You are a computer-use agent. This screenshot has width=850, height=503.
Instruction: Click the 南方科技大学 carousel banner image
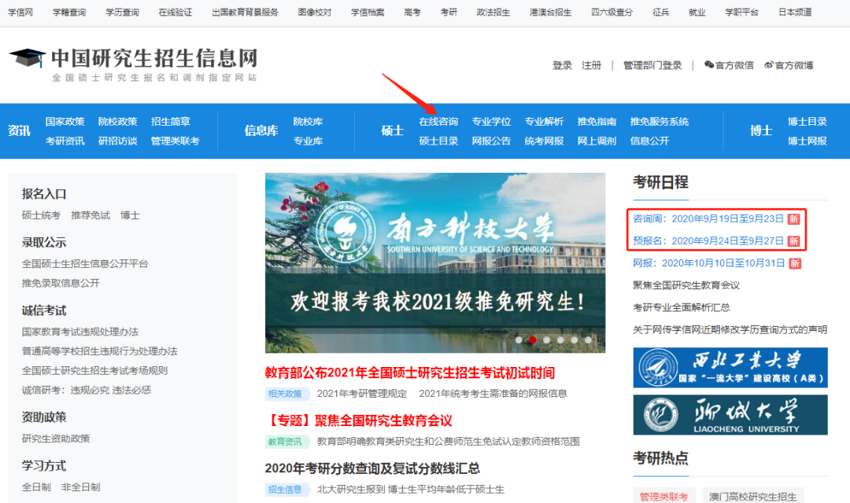coord(434,259)
